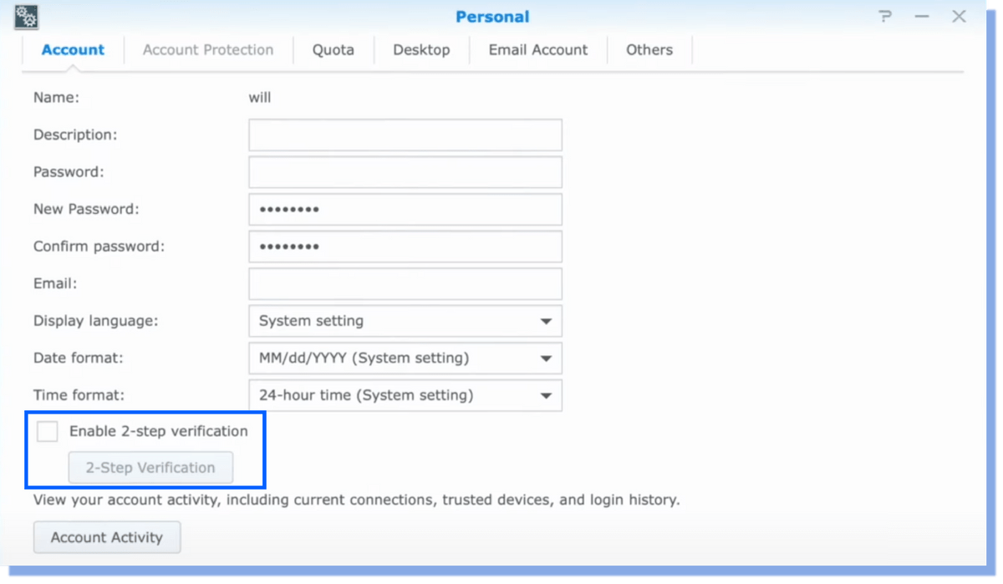Open the Desktop tab
Viewport: 1003px width, 584px height.
pyautogui.click(x=421, y=50)
